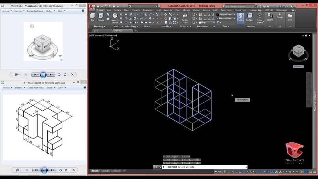The width and height of the screenshot is (318, 179).
Task: Switch to the Visualize ribbon tab
Action: [x=136, y=10]
